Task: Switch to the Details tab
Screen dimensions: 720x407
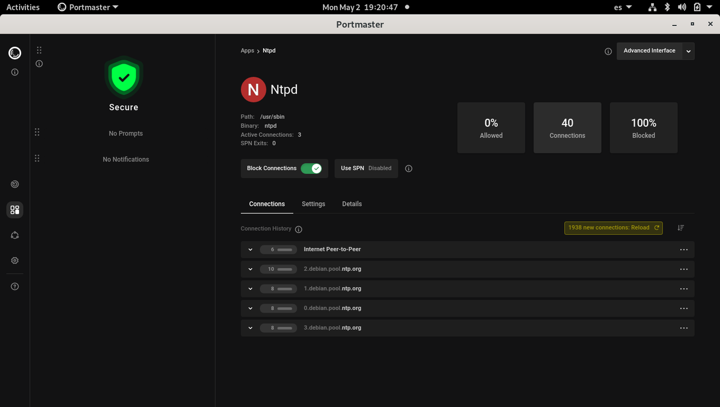Action: pos(352,204)
